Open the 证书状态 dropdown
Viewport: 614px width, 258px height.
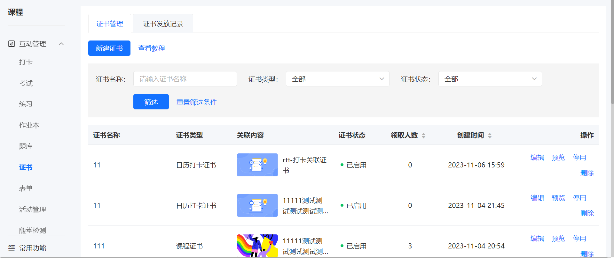click(490, 79)
